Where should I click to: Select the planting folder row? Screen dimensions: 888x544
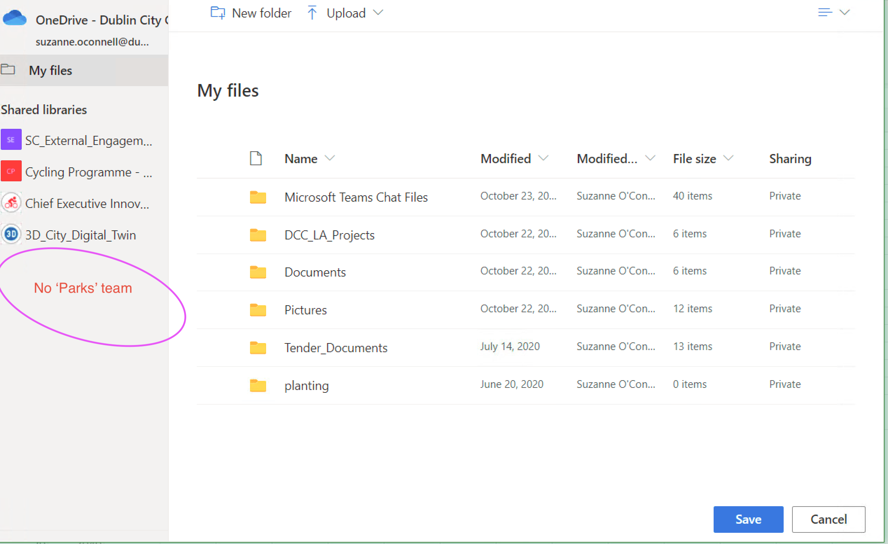pos(306,385)
